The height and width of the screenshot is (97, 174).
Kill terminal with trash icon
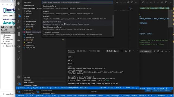click(x=130, y=51)
